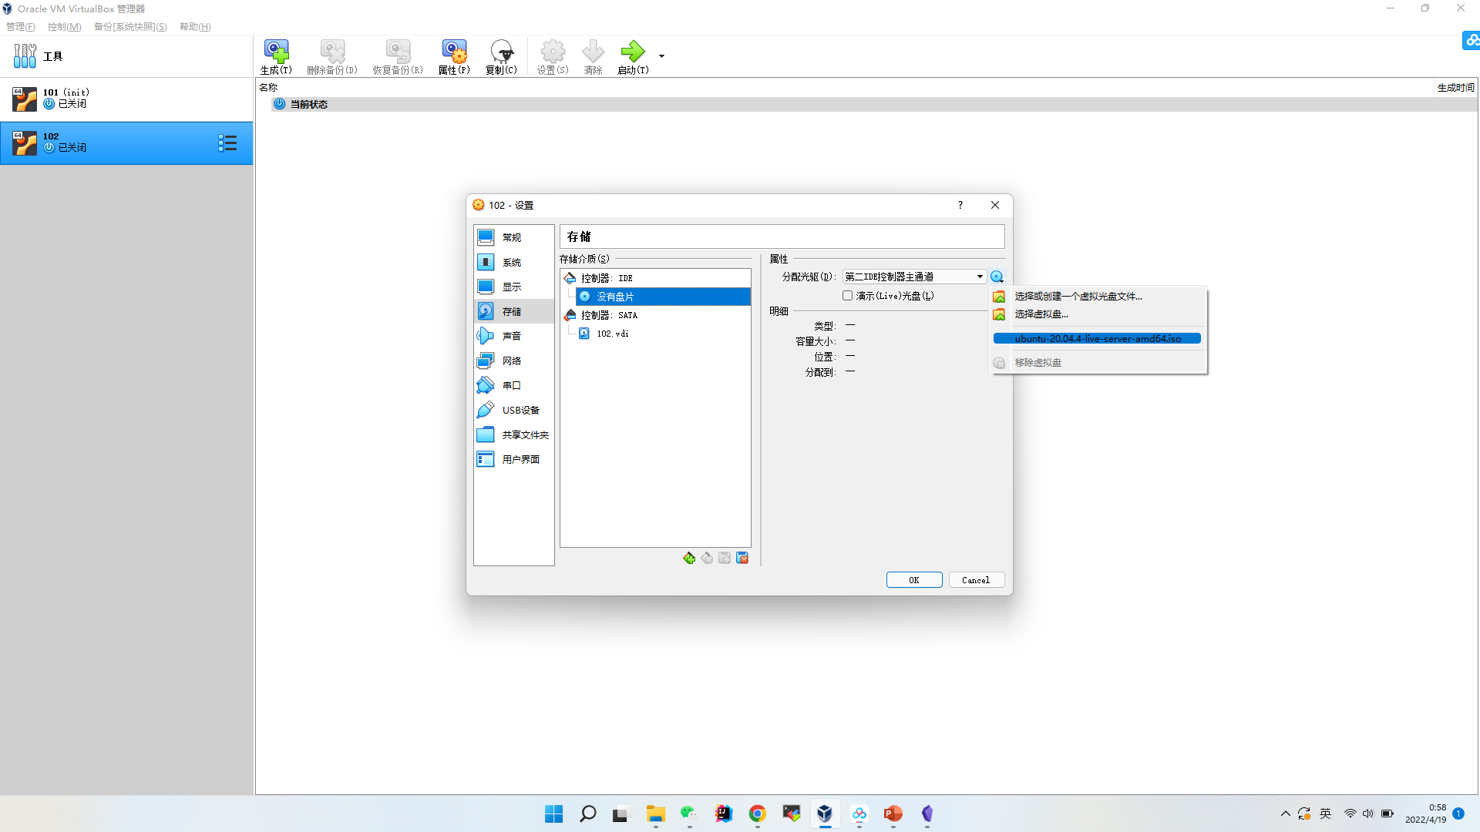Image resolution: width=1480 pixels, height=832 pixels.
Task: Open the Tools (工具) panel entry
Action: click(x=126, y=56)
